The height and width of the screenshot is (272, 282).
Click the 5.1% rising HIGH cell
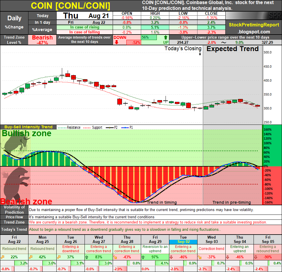click(x=155, y=27)
